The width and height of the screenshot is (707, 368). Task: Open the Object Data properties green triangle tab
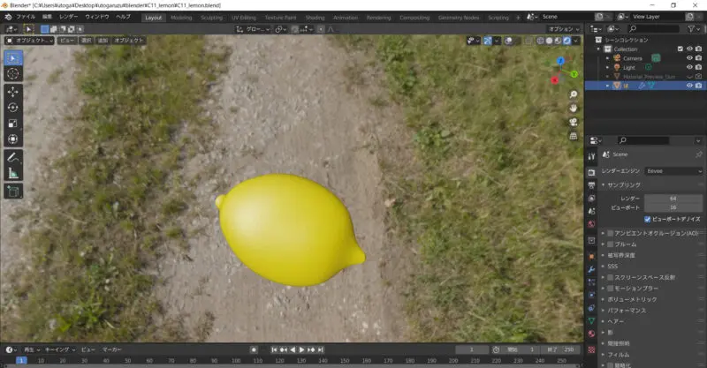pyautogui.click(x=591, y=320)
